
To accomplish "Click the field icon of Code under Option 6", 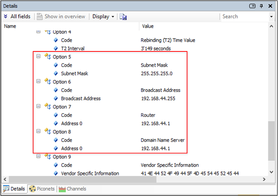I will click(56, 90).
